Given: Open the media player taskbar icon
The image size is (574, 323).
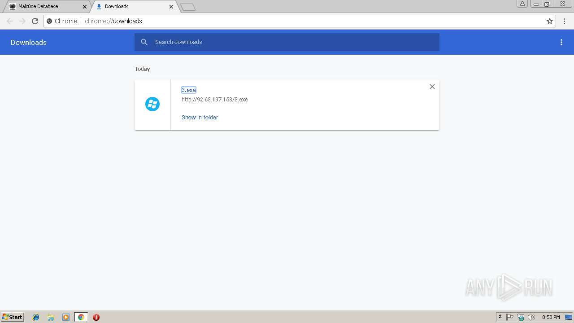Looking at the screenshot, I should pyautogui.click(x=66, y=317).
